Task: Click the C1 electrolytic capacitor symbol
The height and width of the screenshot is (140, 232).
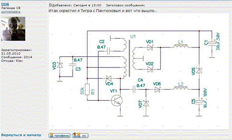Action: point(212,43)
